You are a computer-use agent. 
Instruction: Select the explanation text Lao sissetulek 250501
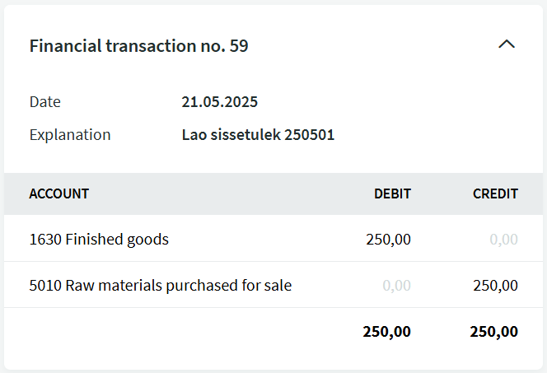[x=258, y=135]
